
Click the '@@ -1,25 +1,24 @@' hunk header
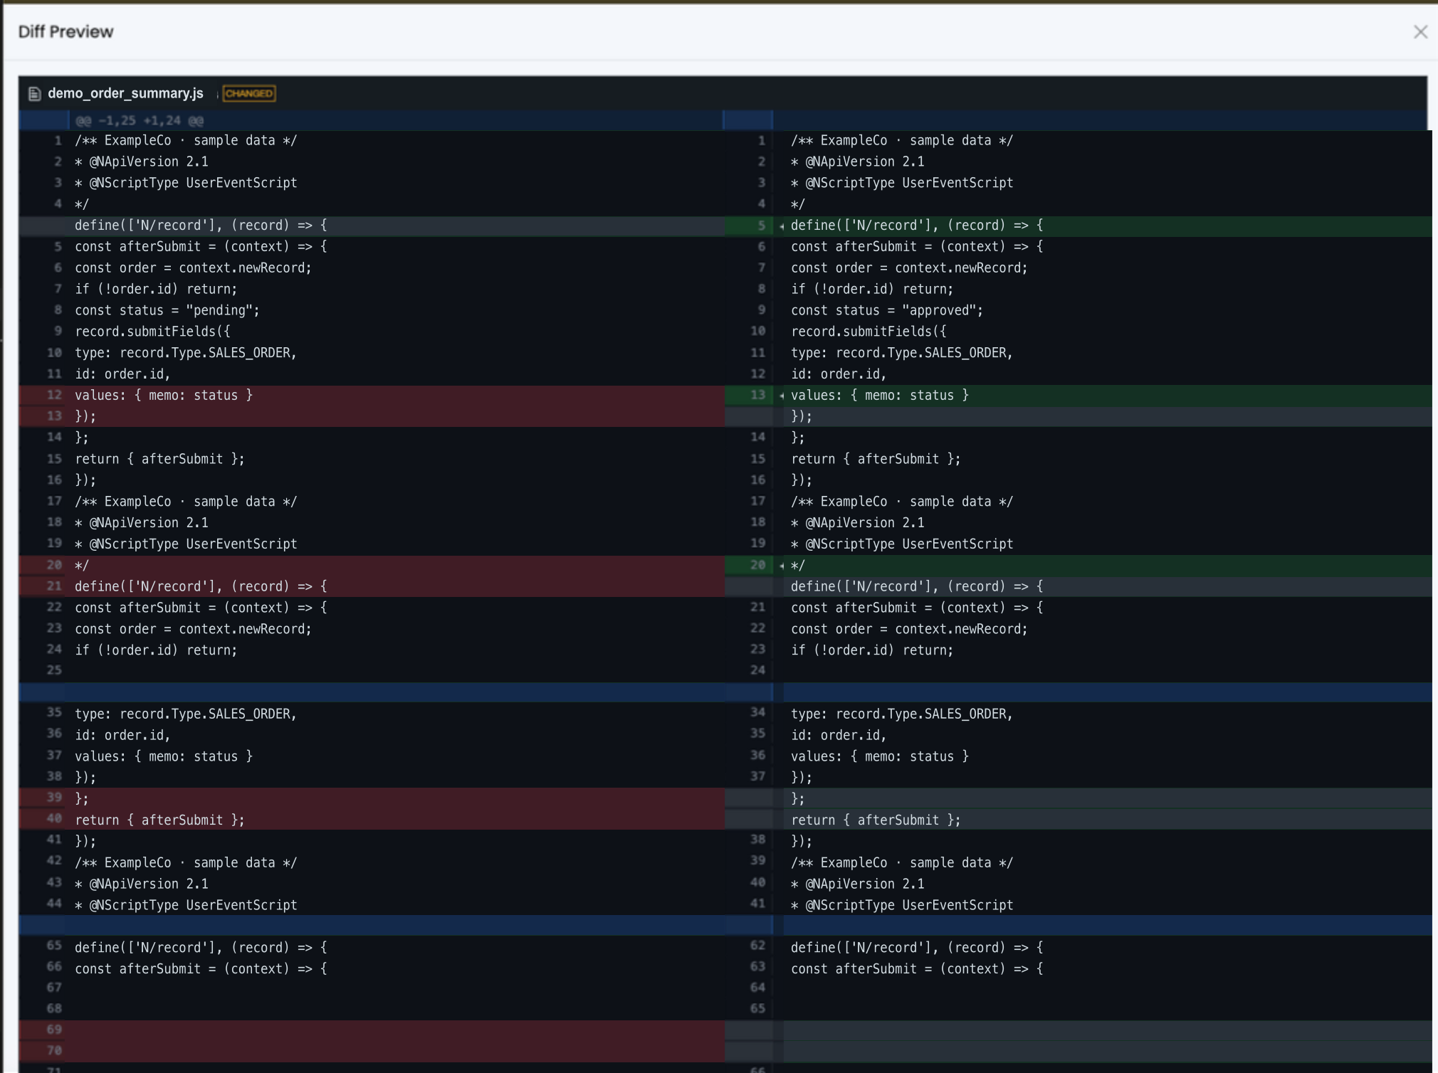click(140, 120)
